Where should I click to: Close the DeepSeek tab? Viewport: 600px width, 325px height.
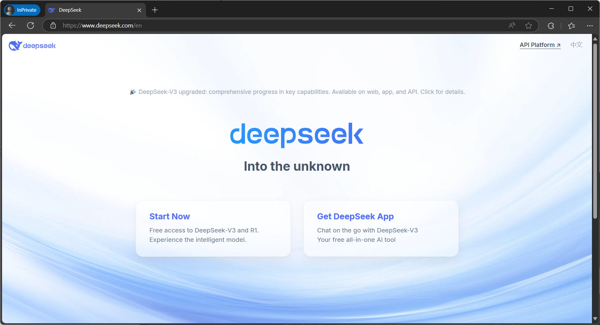point(139,10)
